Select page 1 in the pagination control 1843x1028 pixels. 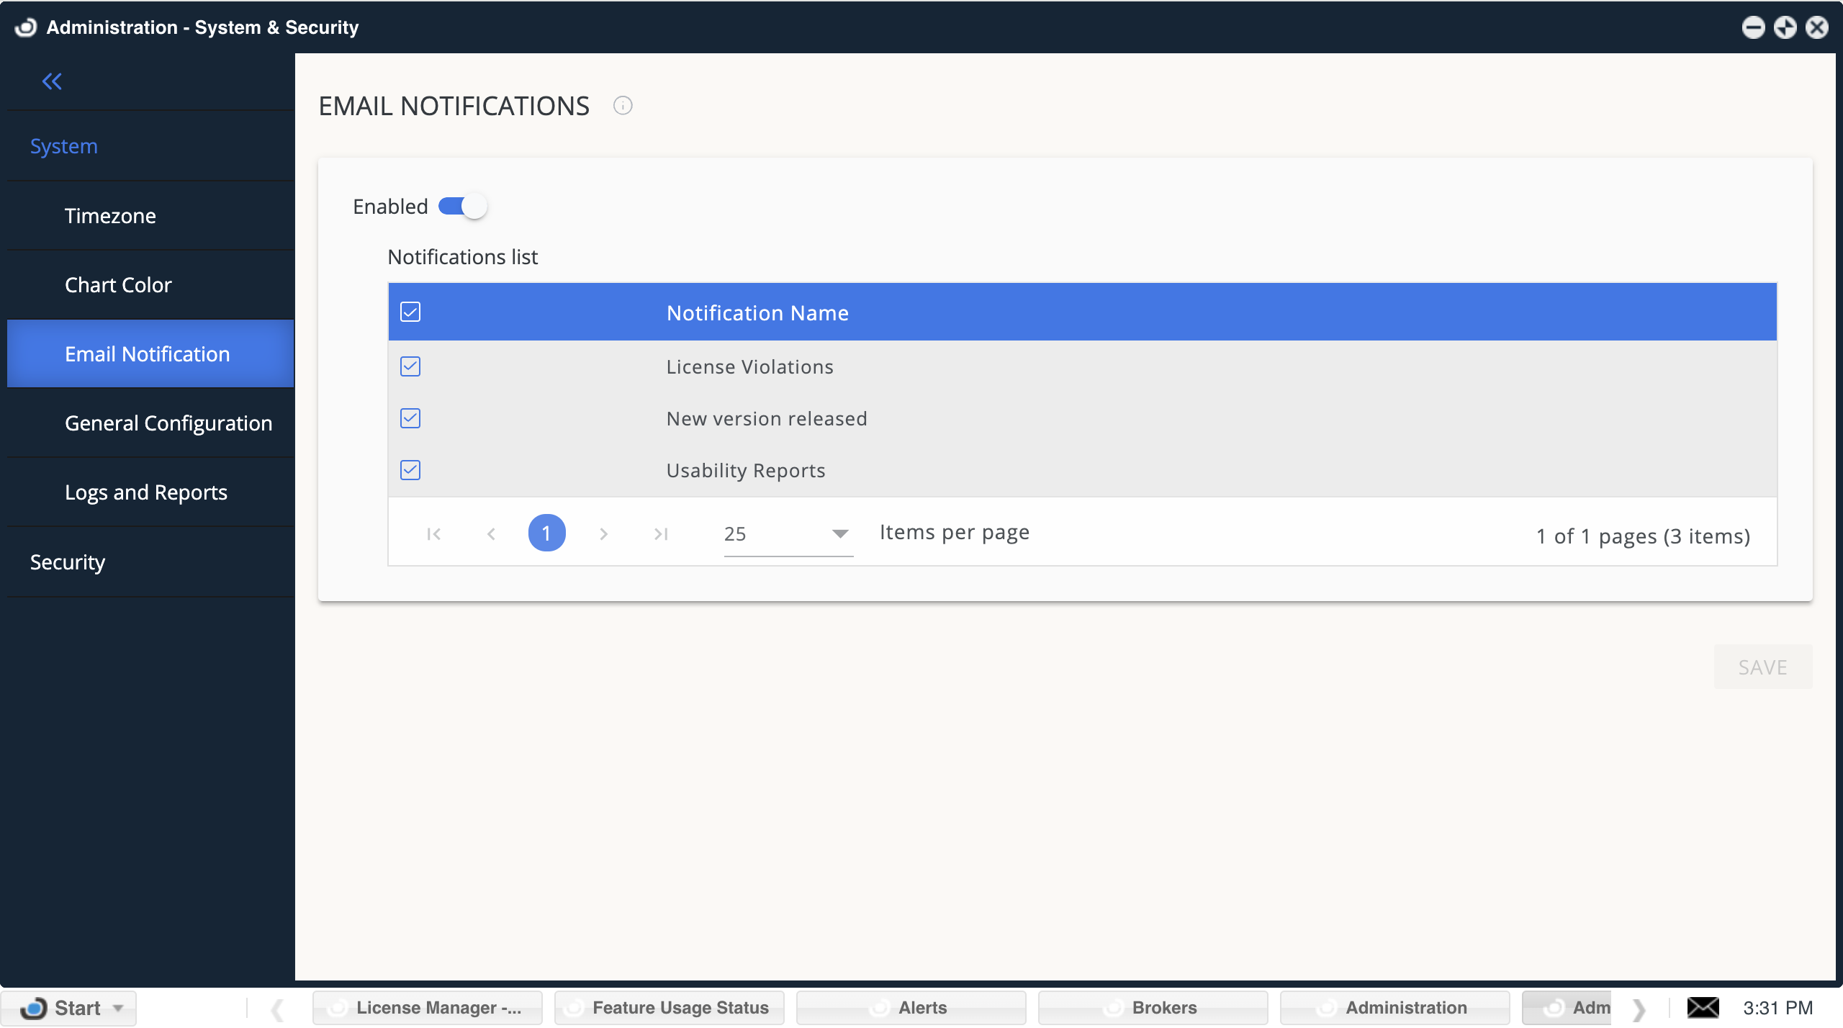(x=547, y=533)
